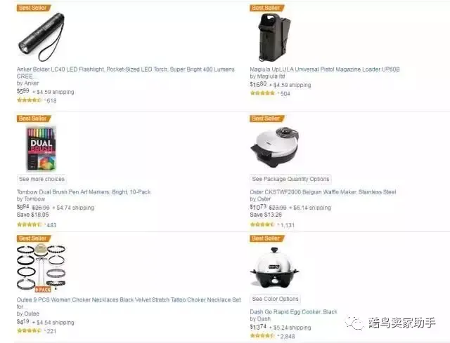Open the Oster waffle maker image
Image resolution: width=450 pixels, height=343 pixels.
click(274, 148)
